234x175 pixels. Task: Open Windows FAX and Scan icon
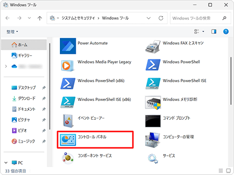coord(153,47)
